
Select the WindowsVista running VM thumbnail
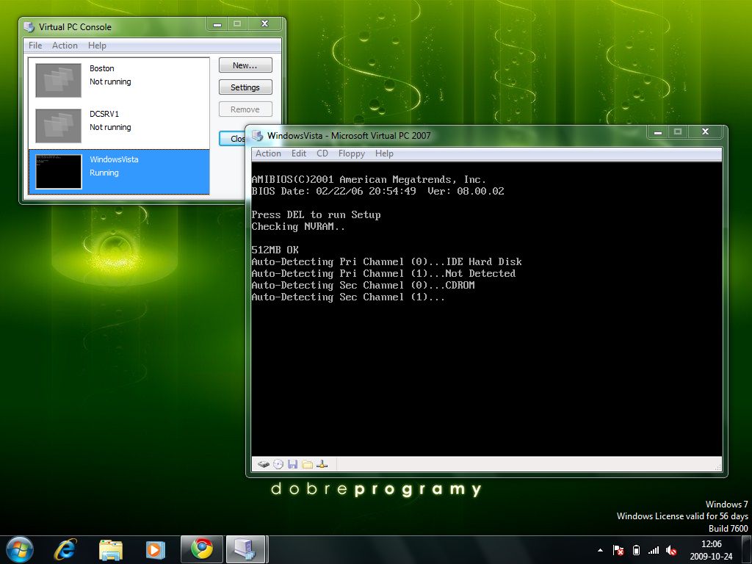pyautogui.click(x=59, y=171)
